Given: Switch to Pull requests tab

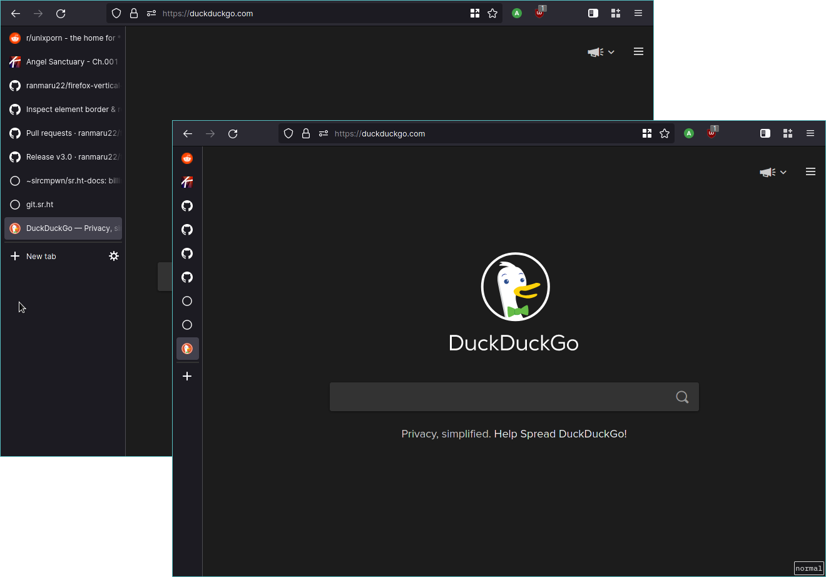Looking at the screenshot, I should click(x=63, y=133).
